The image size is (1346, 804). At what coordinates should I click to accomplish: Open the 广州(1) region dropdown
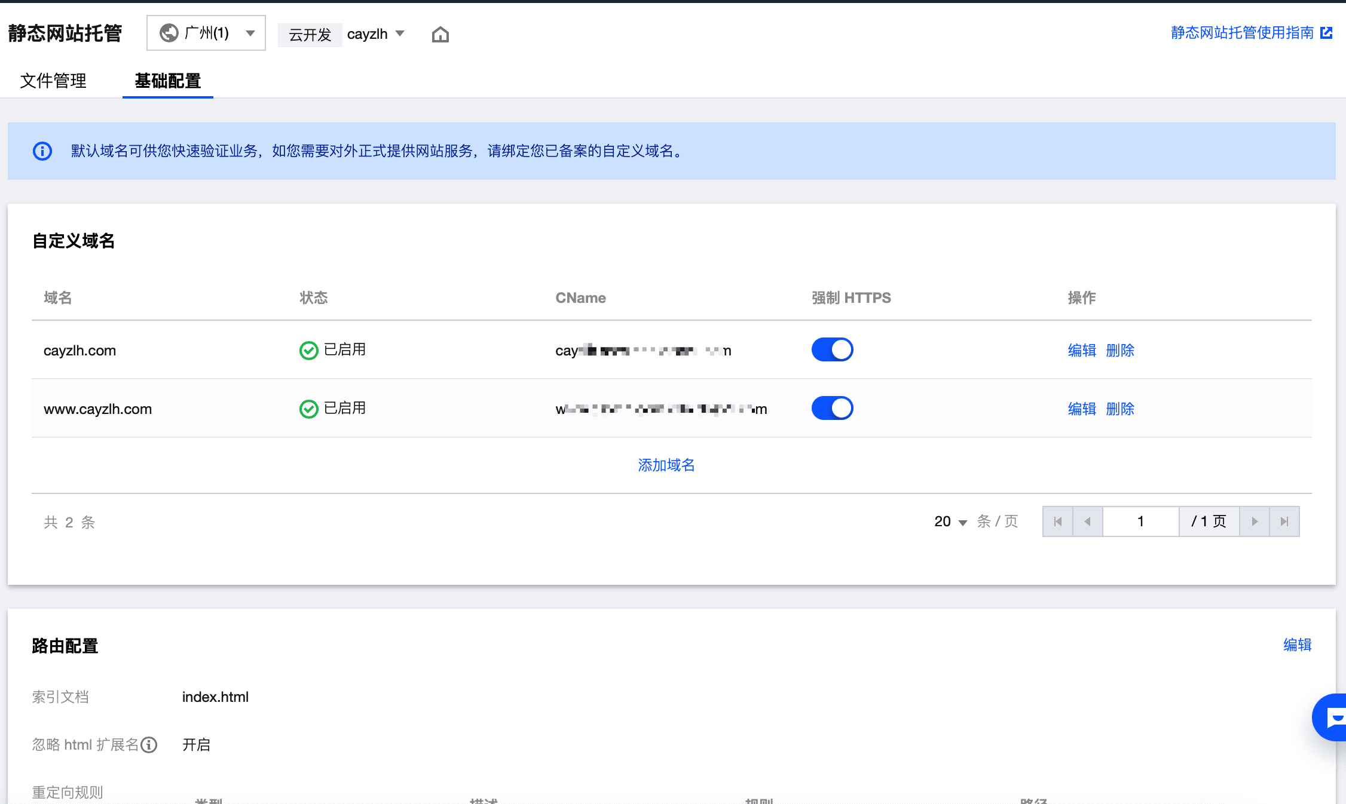pyautogui.click(x=206, y=33)
